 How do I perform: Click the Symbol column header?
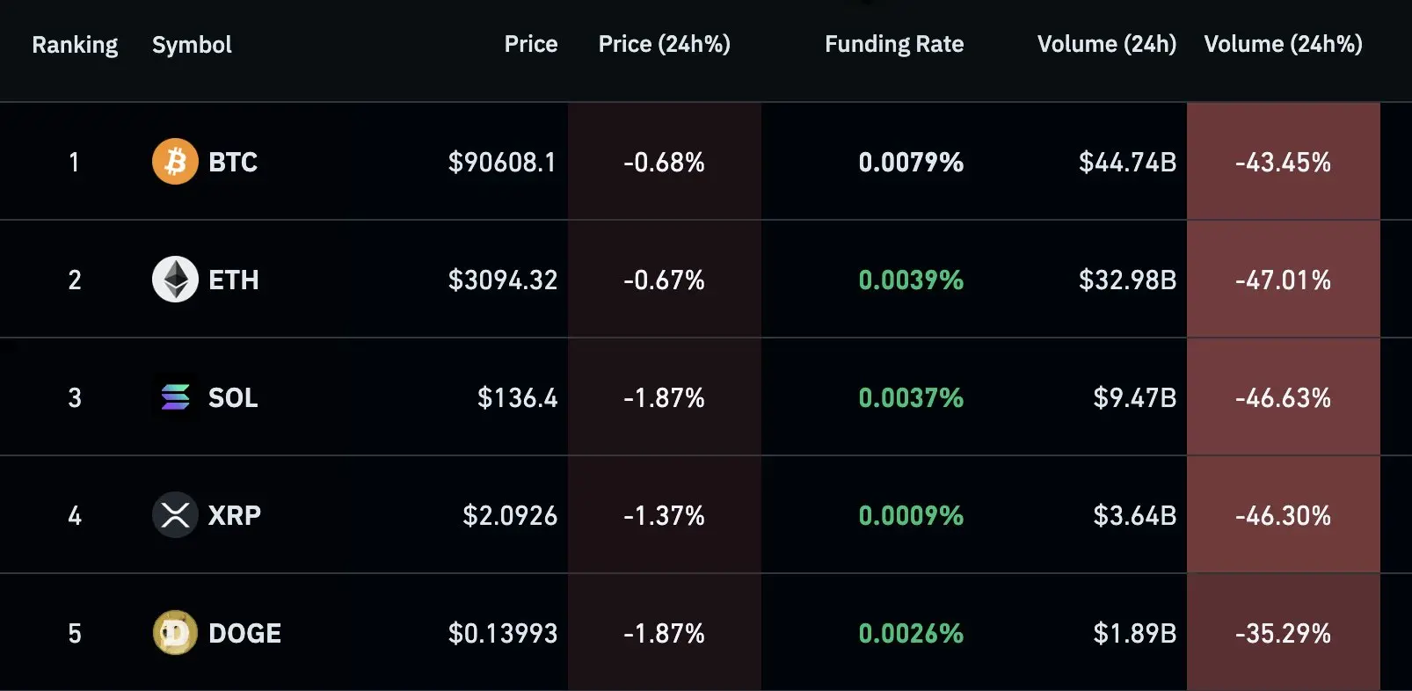tap(192, 45)
